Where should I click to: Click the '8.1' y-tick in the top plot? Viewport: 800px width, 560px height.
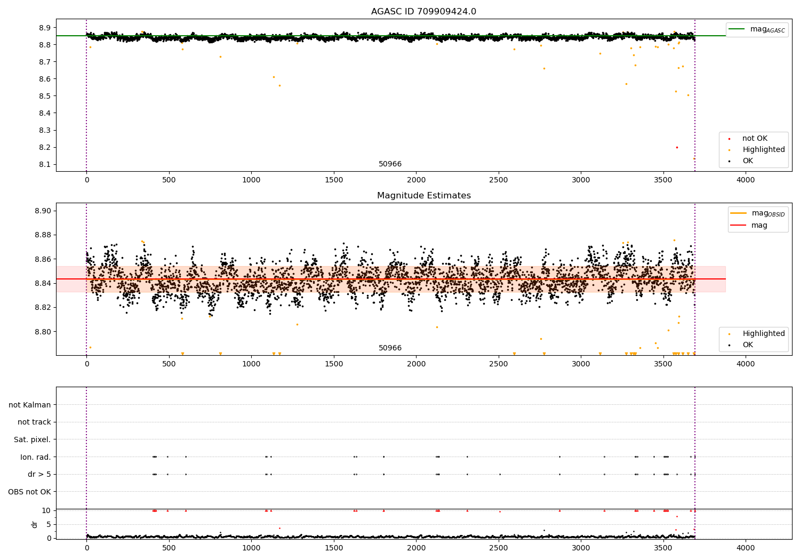[45, 164]
